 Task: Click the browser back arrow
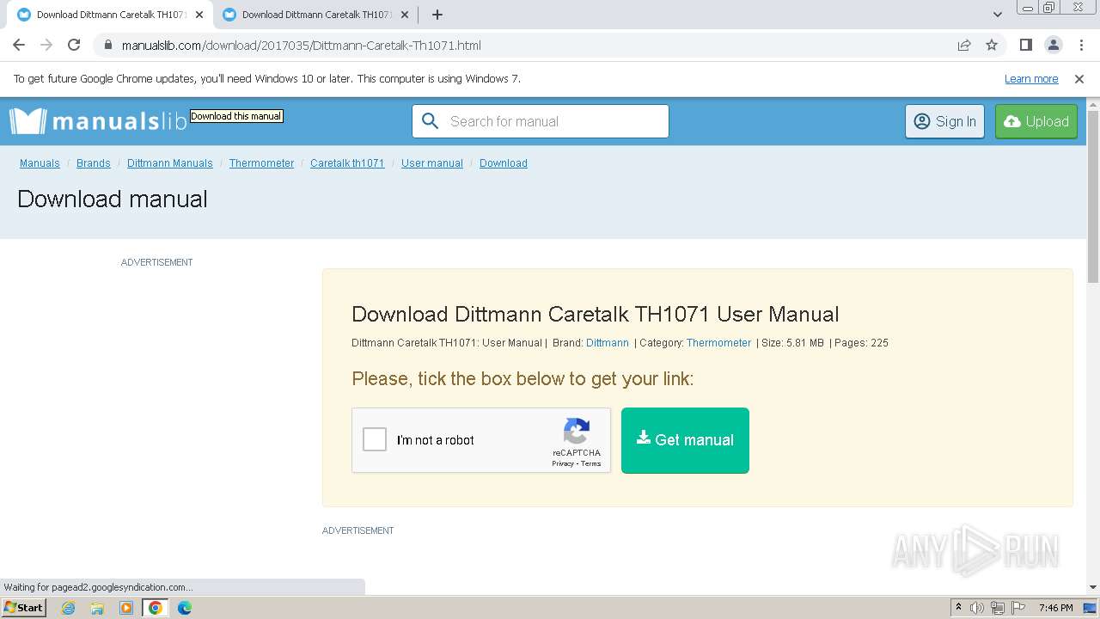19,45
